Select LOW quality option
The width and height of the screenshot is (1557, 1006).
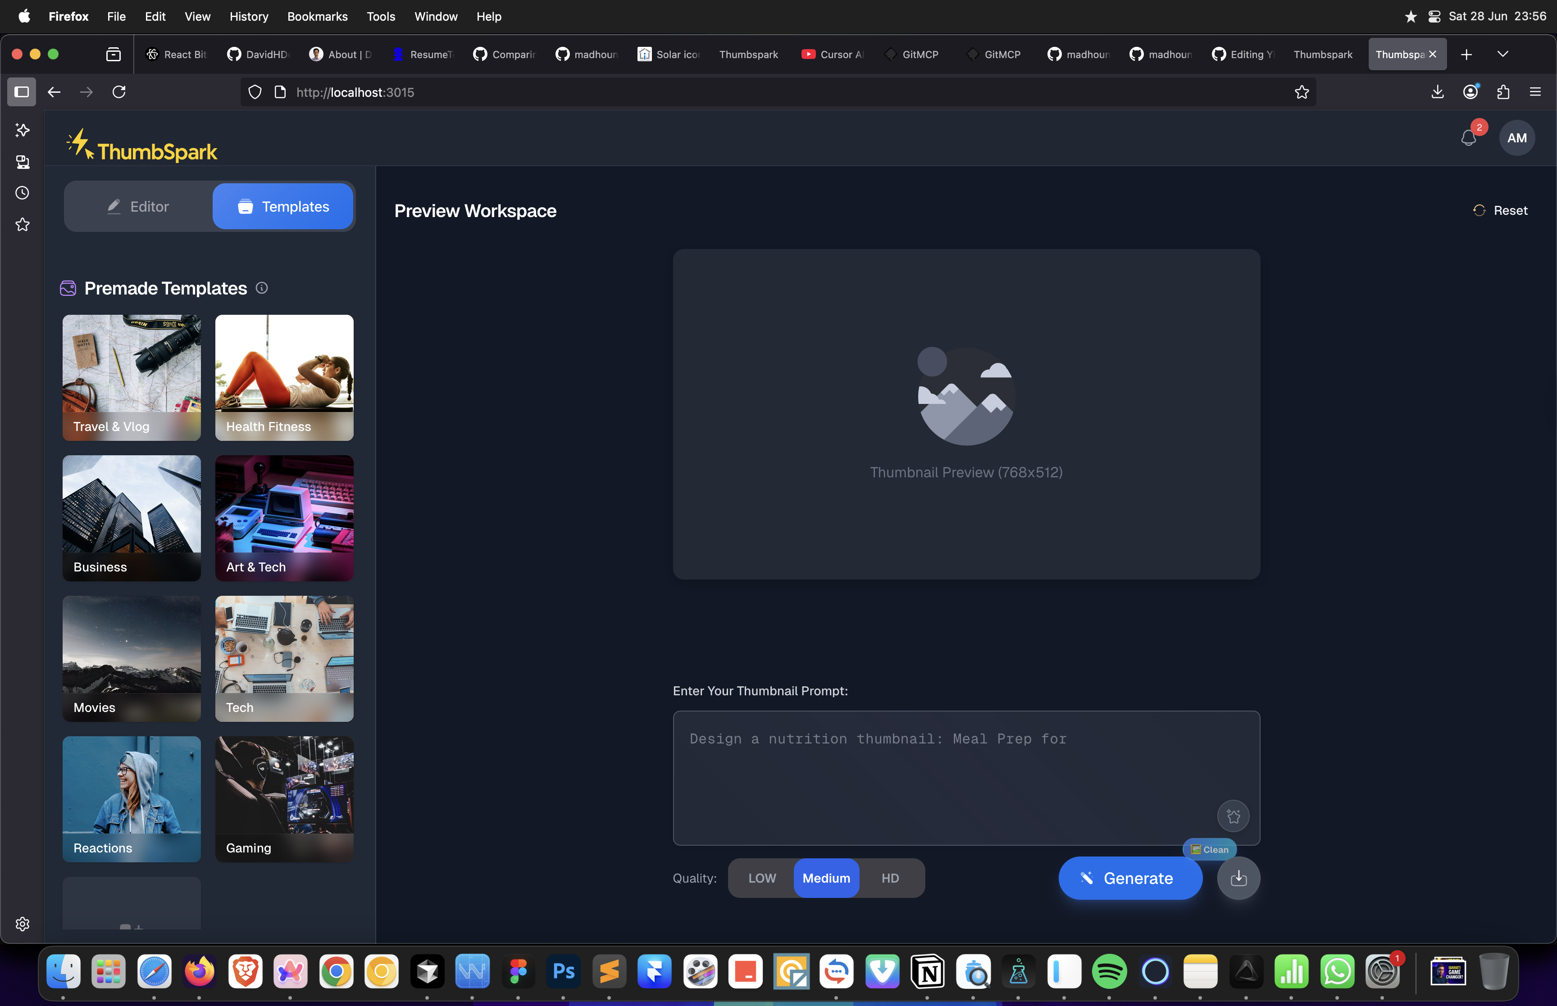click(x=762, y=878)
